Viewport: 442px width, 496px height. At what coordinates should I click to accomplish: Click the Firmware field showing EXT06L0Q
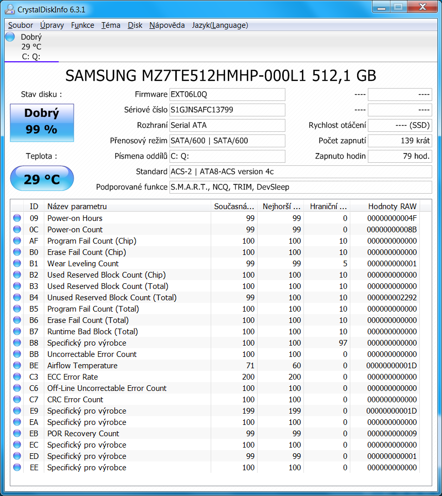(x=227, y=95)
